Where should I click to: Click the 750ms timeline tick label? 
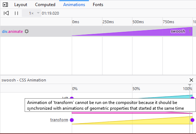[x=169, y=22]
